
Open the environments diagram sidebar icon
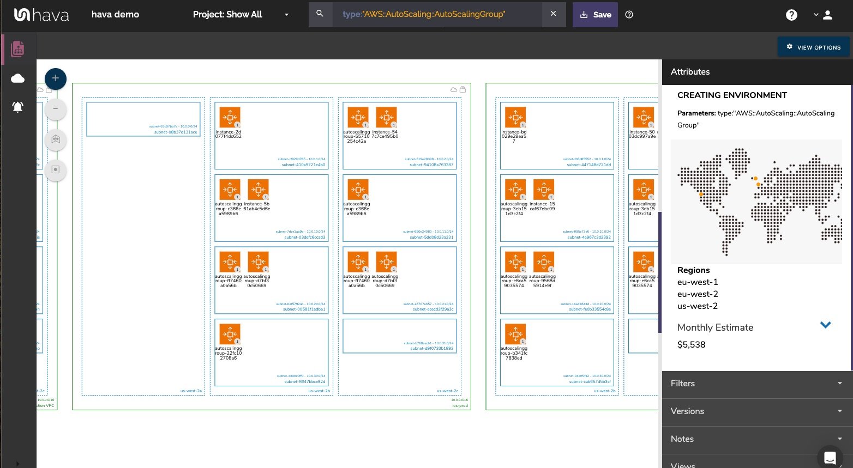(x=17, y=49)
